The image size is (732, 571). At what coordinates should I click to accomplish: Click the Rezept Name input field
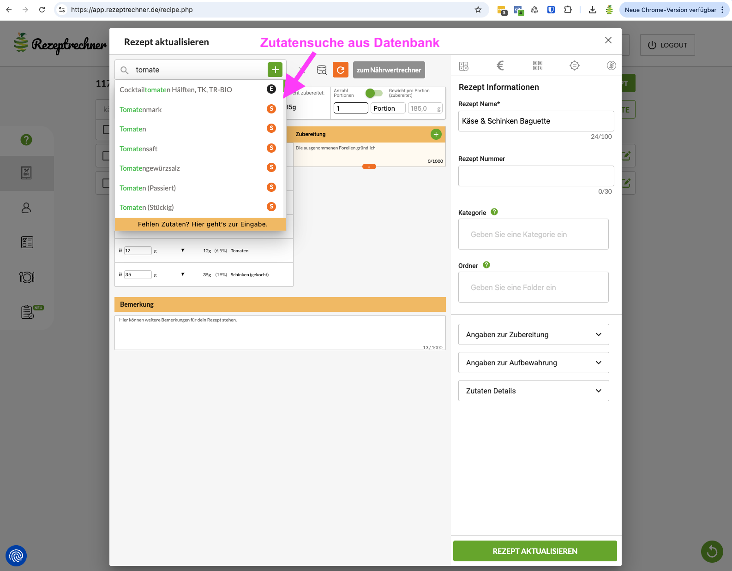click(536, 121)
